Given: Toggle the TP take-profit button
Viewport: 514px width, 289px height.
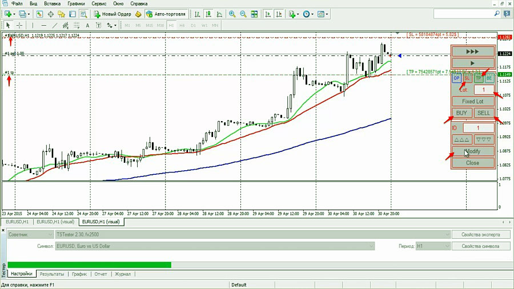Looking at the screenshot, I should tap(479, 78).
